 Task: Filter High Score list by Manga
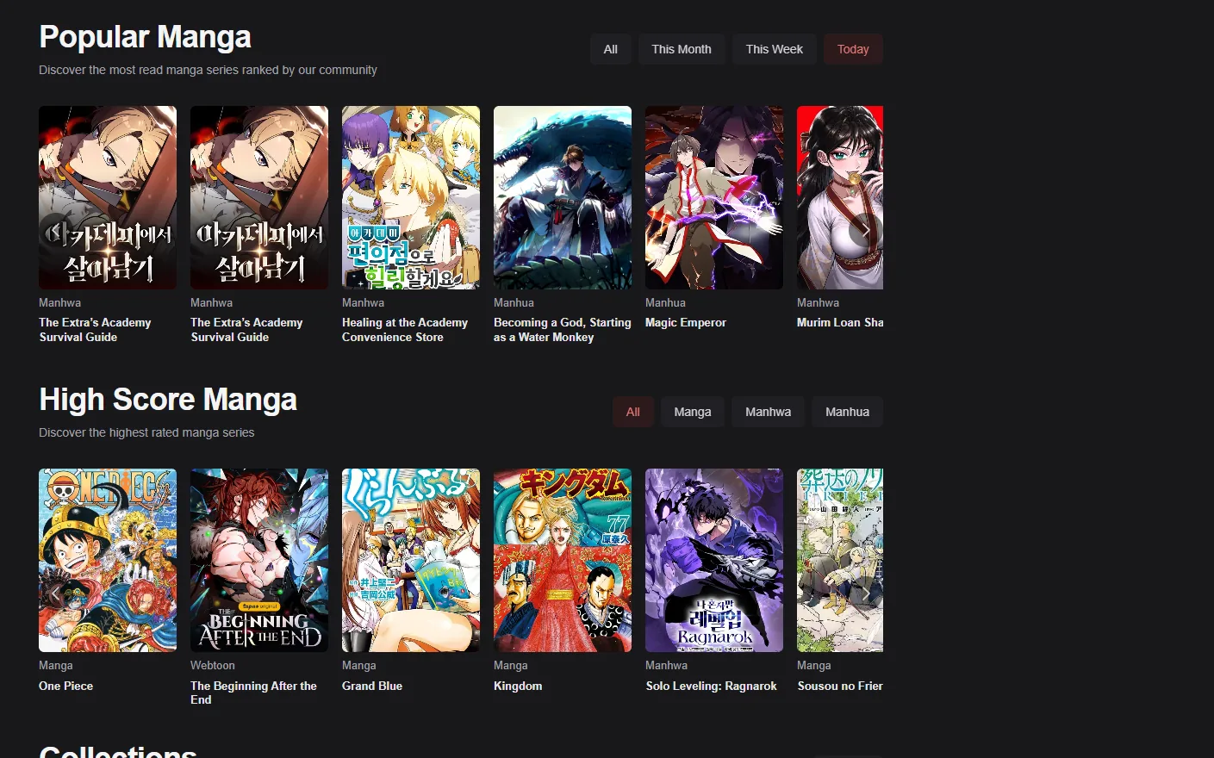coord(693,412)
